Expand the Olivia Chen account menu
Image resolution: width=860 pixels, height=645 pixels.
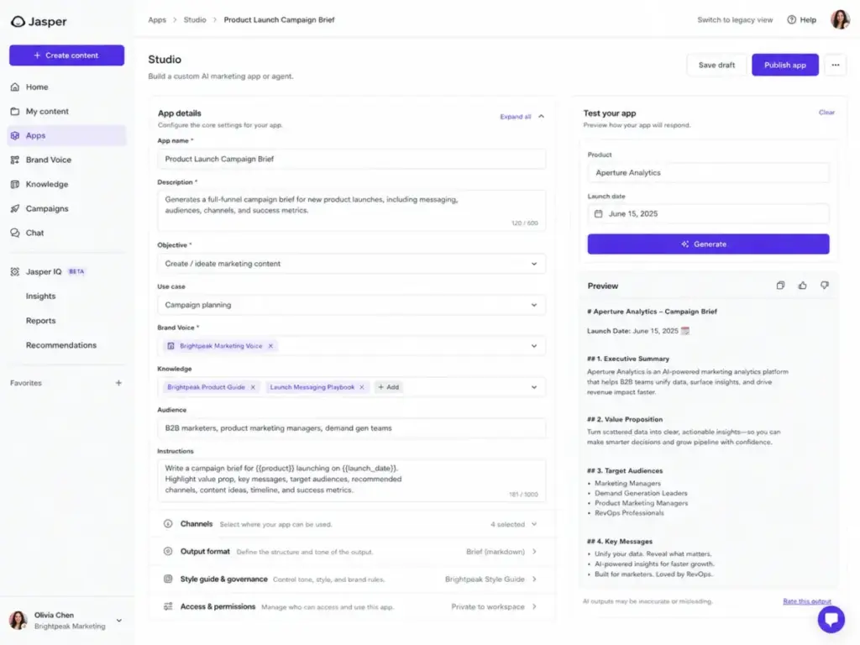(x=119, y=621)
